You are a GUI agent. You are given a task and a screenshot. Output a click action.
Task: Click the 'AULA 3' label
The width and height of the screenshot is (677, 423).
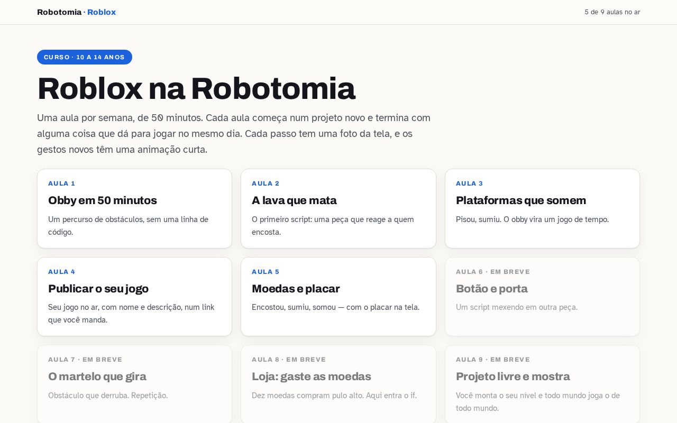[x=470, y=183]
